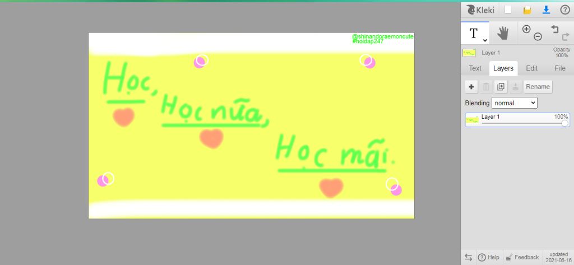Screen dimensions: 574x265
Task: Create a new blank image
Action: point(508,10)
